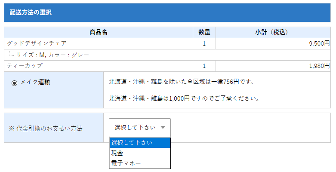Click the サイズ: M, カラー: グレー detail row
This screenshot has width=336, height=172.
click(x=52, y=55)
